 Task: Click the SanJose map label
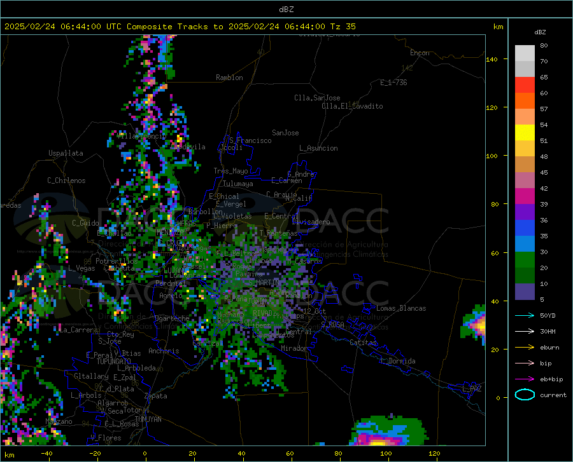(285, 133)
